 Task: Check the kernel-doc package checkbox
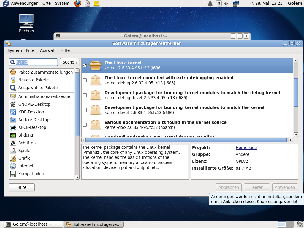85,125
